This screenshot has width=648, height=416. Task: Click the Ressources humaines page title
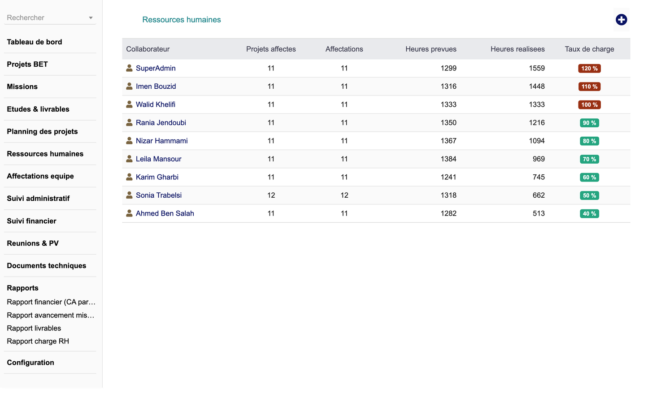pyautogui.click(x=182, y=20)
